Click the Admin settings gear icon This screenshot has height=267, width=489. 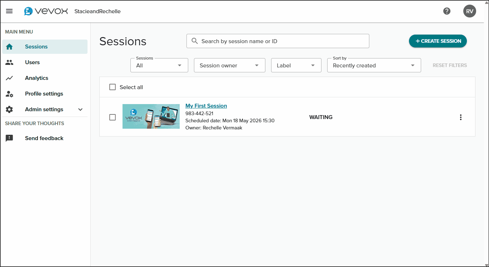click(9, 109)
